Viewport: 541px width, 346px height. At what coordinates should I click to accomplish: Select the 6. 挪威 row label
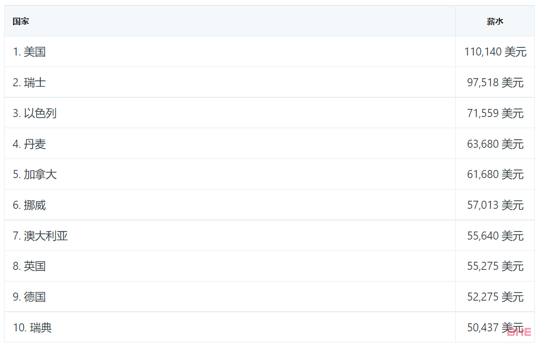click(x=29, y=205)
